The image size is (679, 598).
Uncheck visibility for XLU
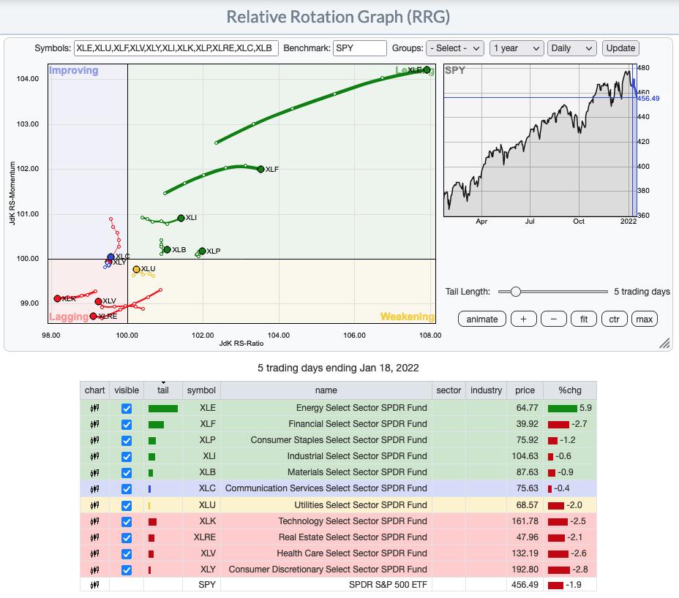[x=127, y=505]
